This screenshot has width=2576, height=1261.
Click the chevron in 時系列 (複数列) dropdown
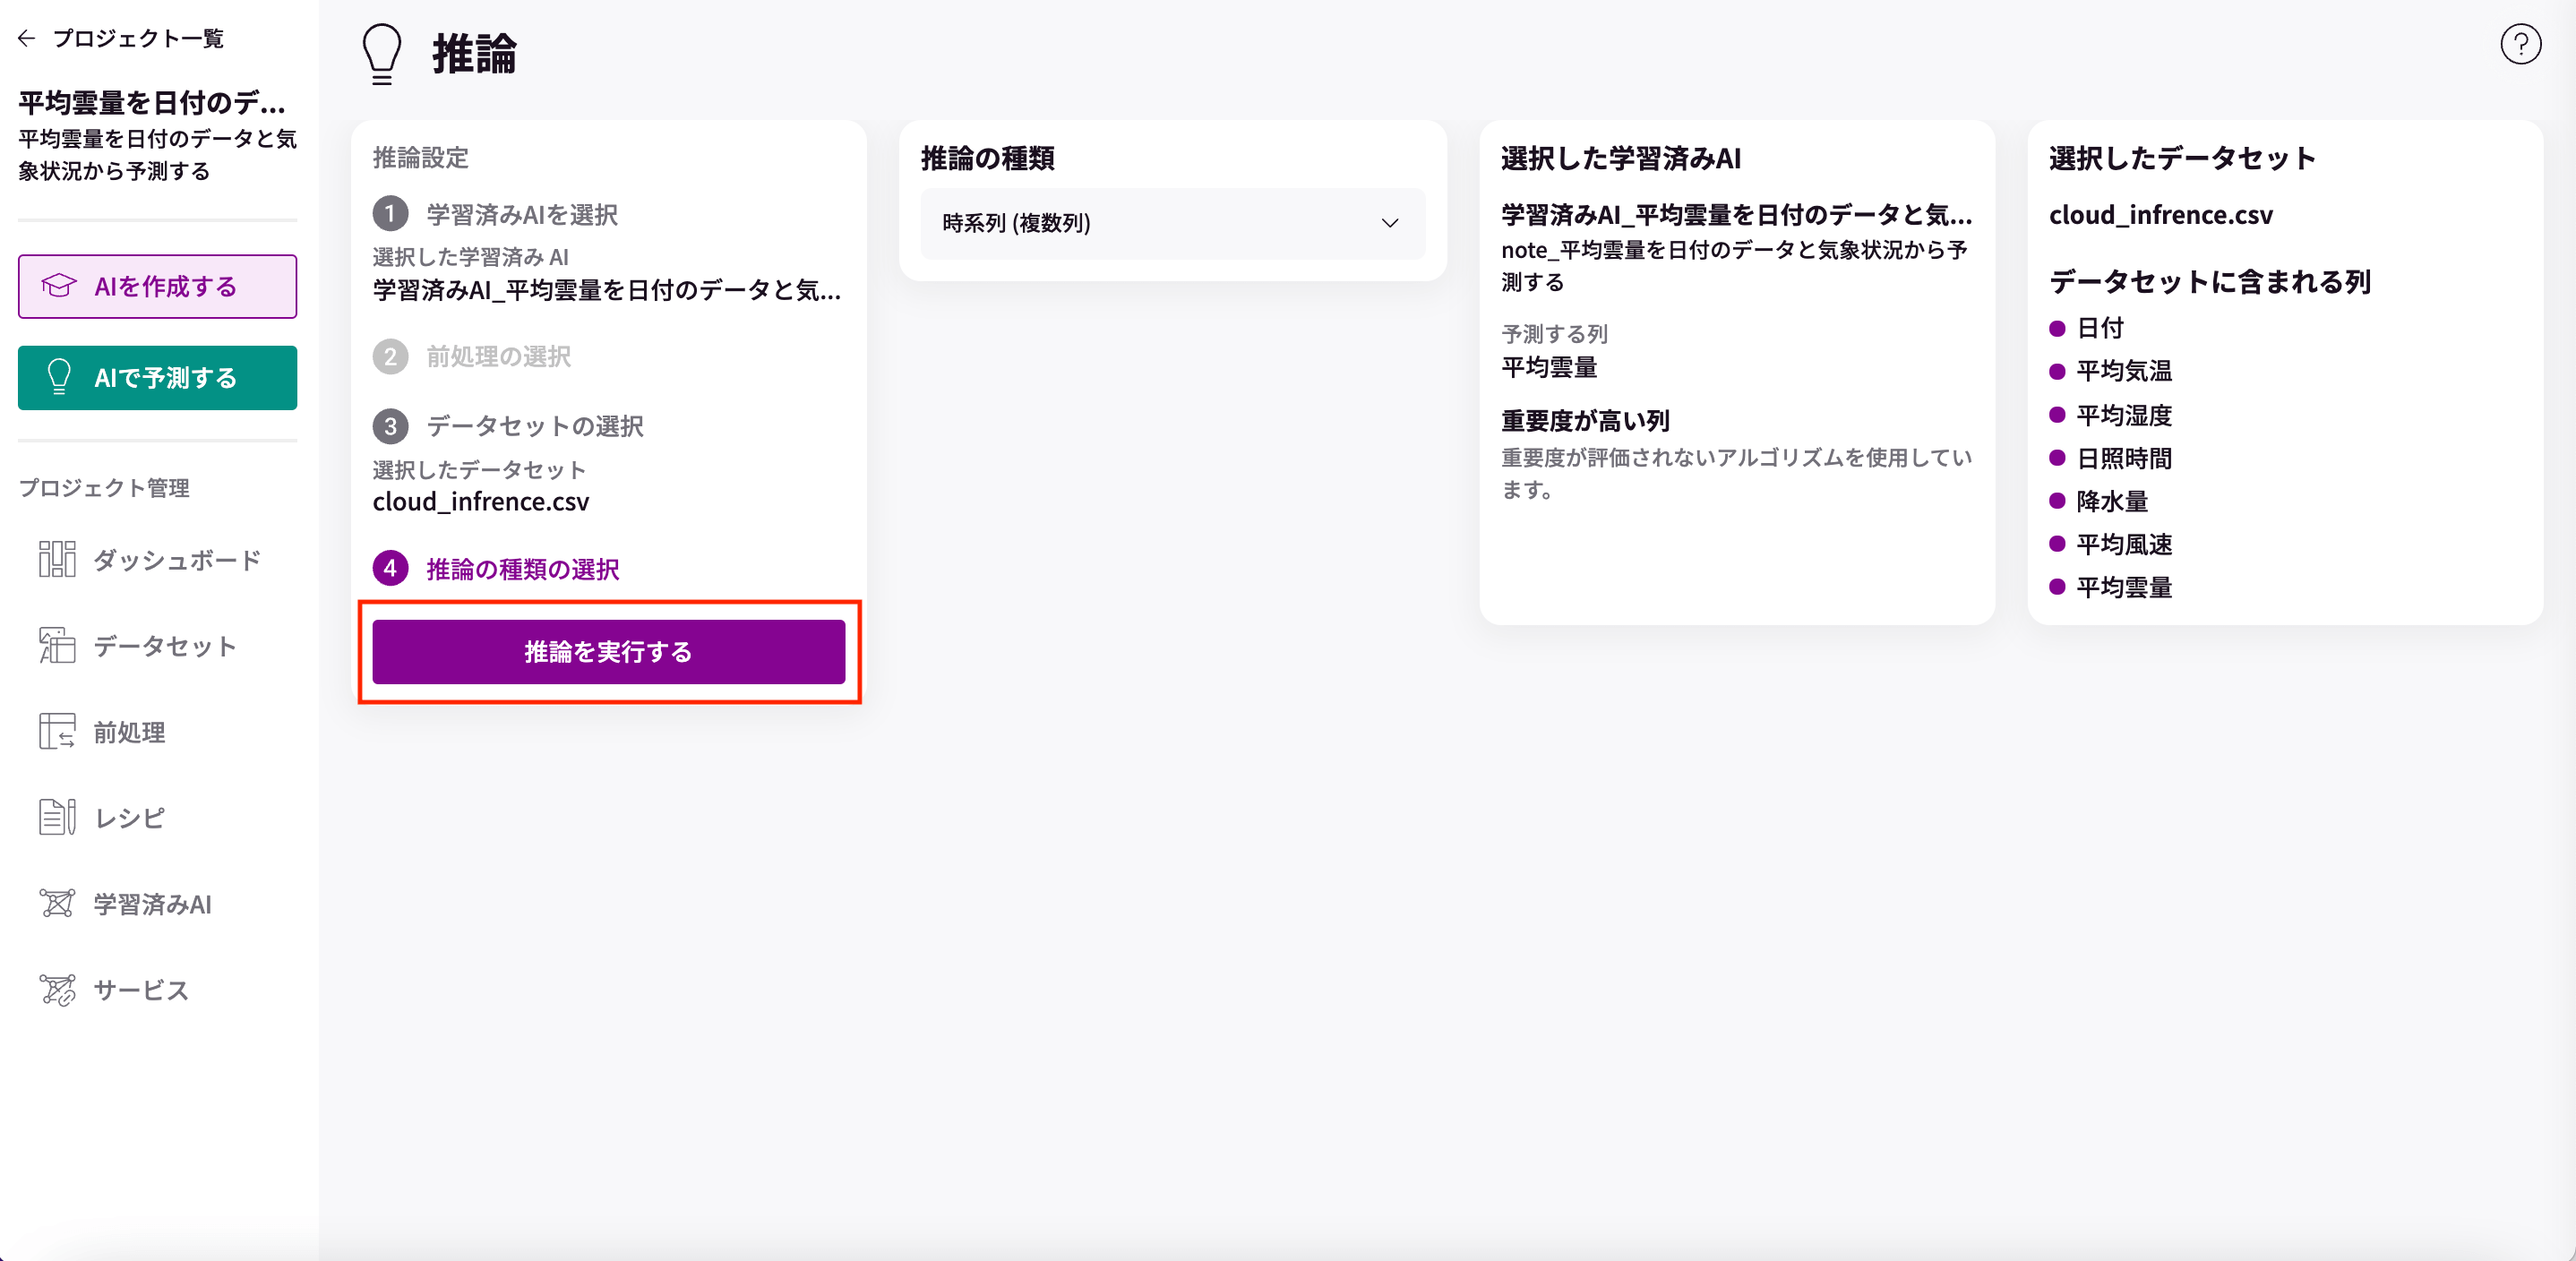click(1389, 223)
